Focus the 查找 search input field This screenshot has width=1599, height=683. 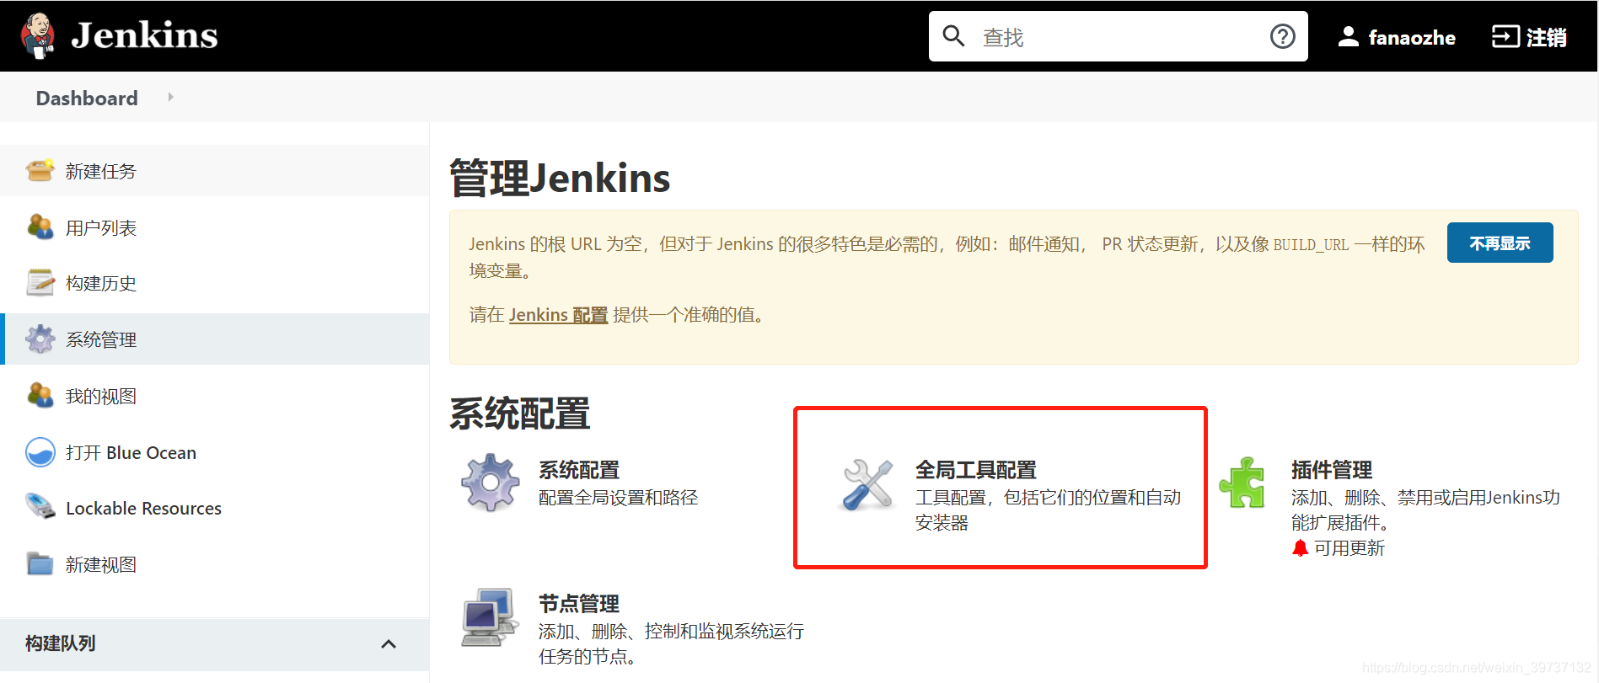(1119, 36)
